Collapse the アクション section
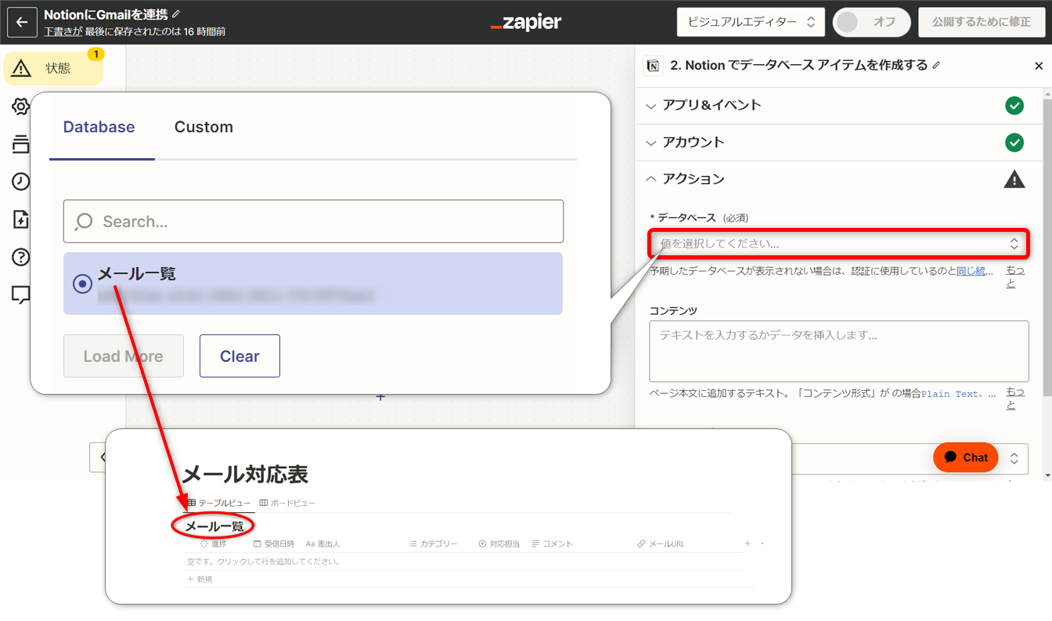Image resolution: width=1052 pixels, height=621 pixels. 694,179
